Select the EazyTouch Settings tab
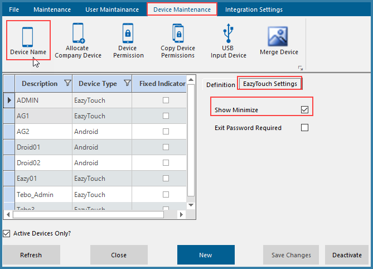This screenshot has height=269, width=373. pyautogui.click(x=270, y=84)
